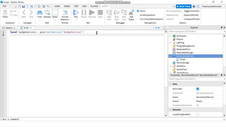Click Reload Script action
The width and height of the screenshot is (226, 127).
[x=172, y=15]
